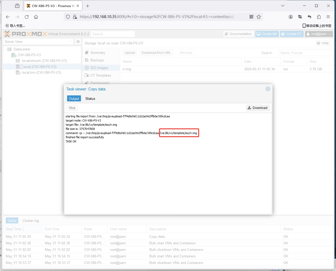Select local (CW-X86-P5-V3) storage item
Image resolution: width=336 pixels, height=271 pixels.
40,67
